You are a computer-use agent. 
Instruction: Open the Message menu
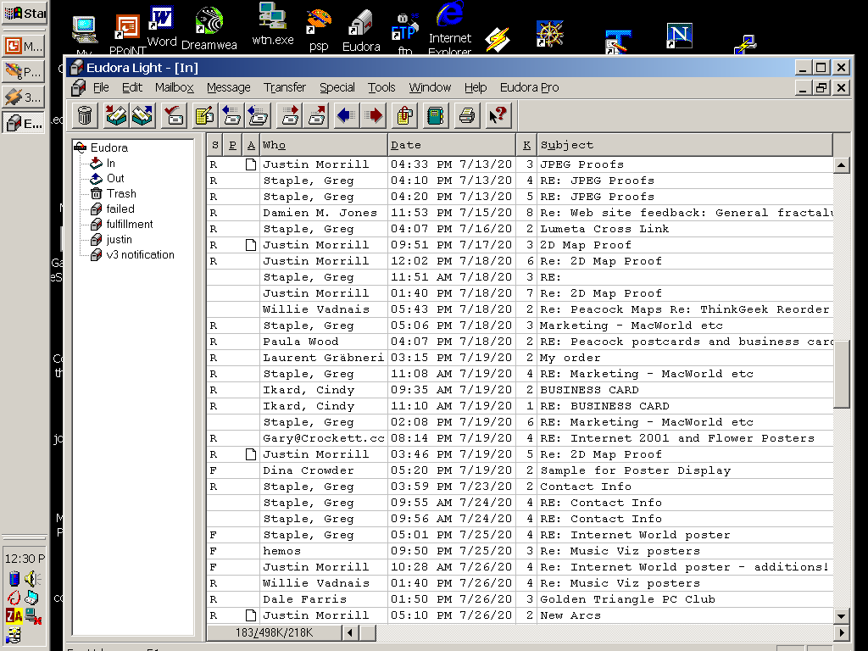point(229,87)
